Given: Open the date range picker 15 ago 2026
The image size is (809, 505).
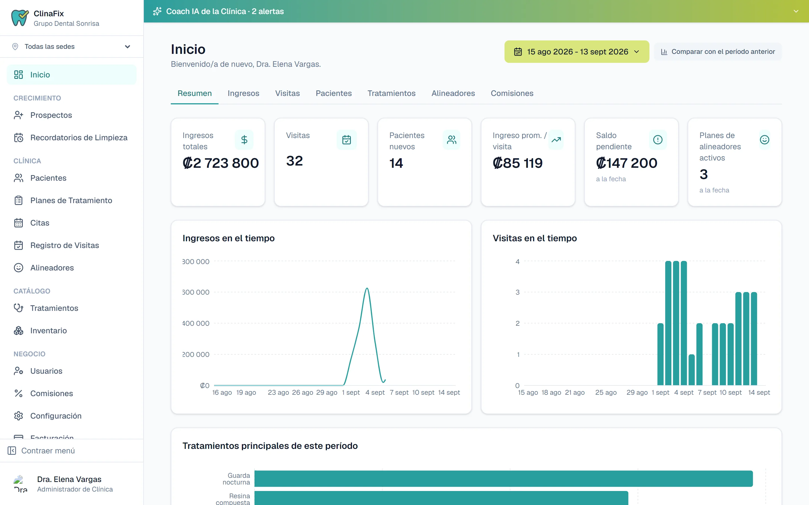Looking at the screenshot, I should click(x=577, y=52).
